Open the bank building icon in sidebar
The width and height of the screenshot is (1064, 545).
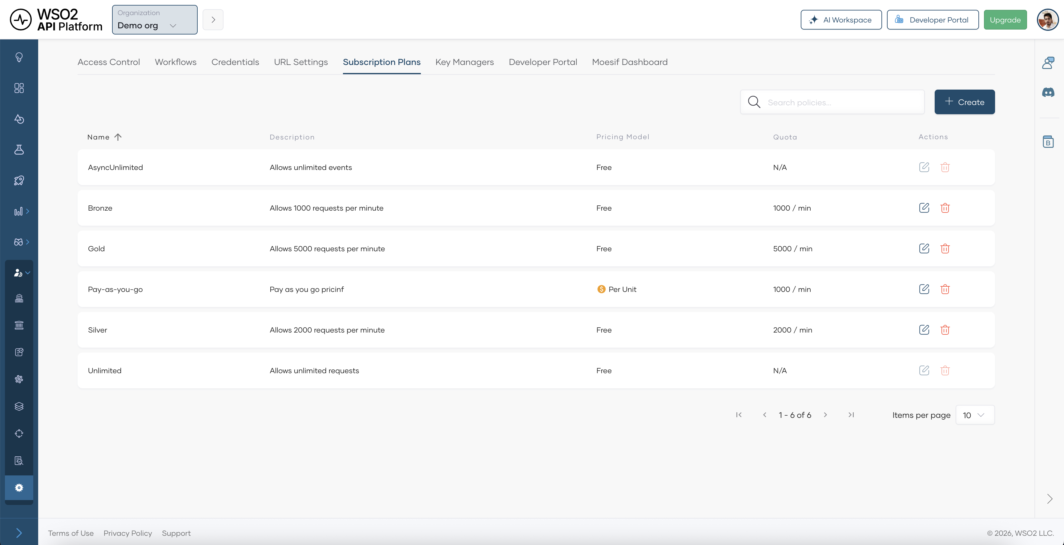[x=19, y=298]
